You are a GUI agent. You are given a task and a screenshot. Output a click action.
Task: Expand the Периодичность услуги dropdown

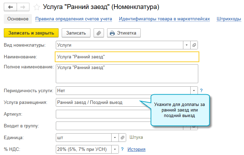(x=194, y=90)
